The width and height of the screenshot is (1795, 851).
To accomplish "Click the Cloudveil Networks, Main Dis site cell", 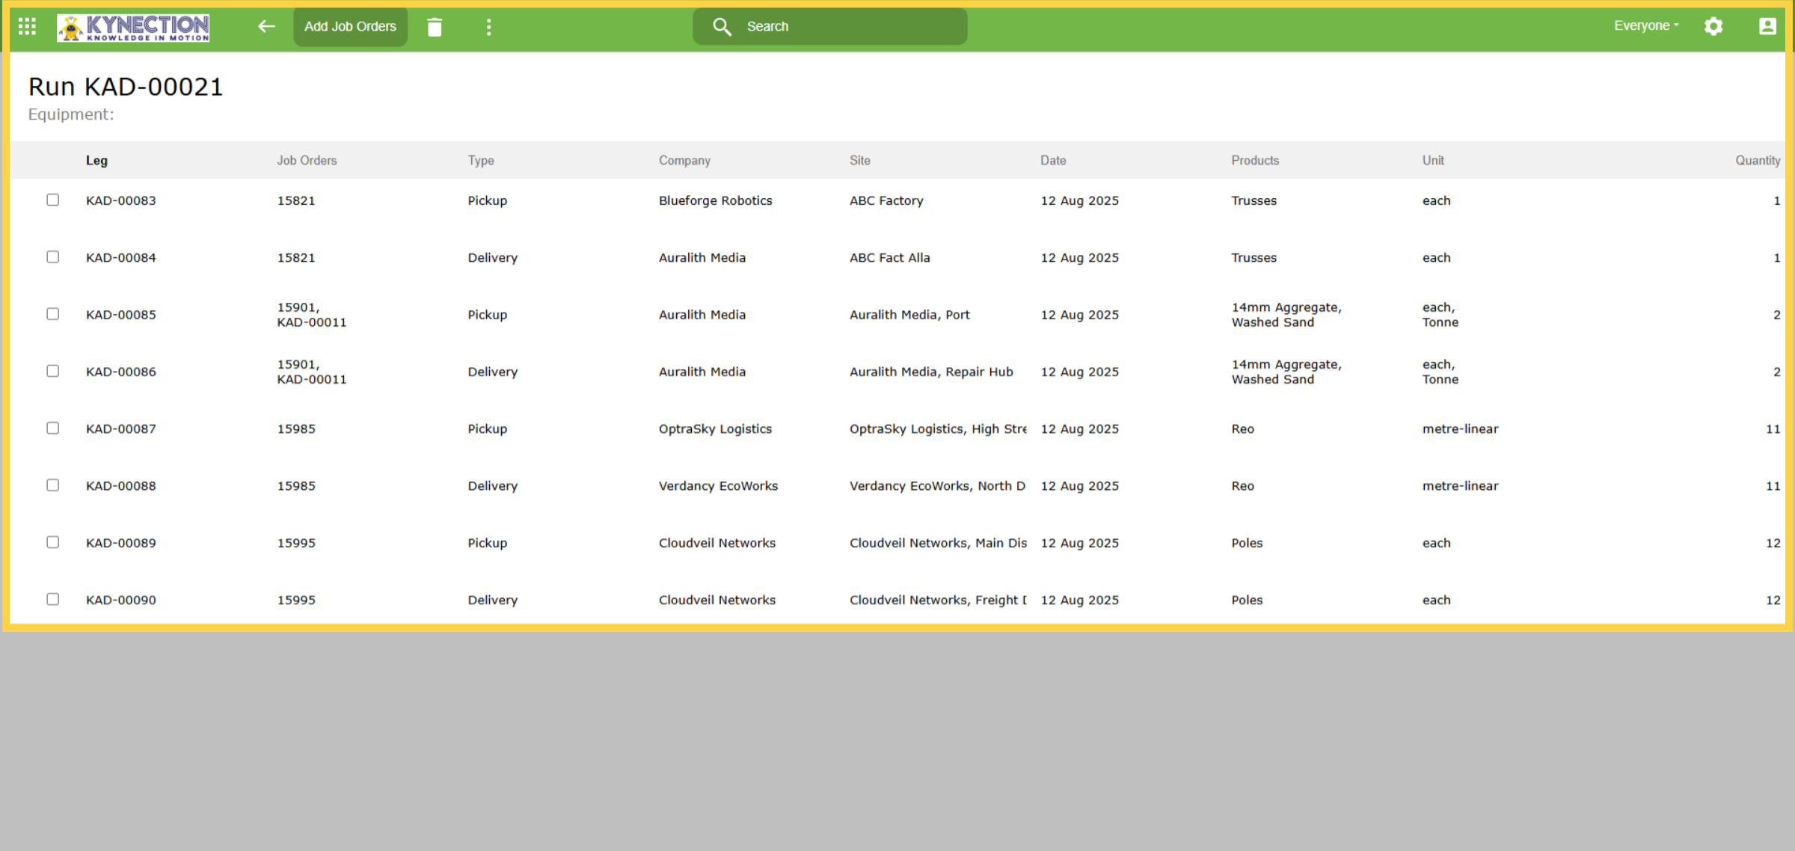I will 938,543.
